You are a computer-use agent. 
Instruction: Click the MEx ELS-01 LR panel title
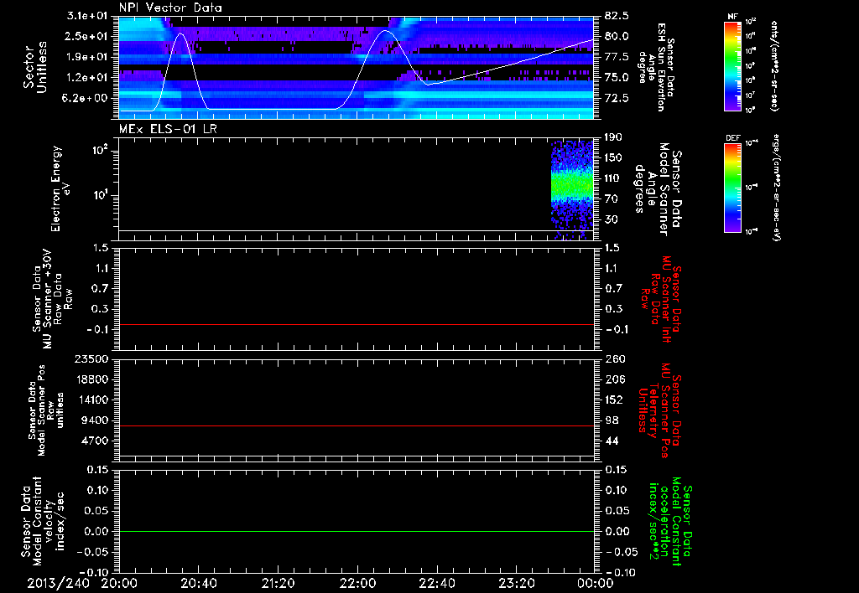[x=168, y=129]
